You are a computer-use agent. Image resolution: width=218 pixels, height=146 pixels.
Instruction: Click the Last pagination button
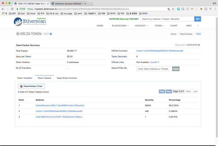click(x=195, y=91)
